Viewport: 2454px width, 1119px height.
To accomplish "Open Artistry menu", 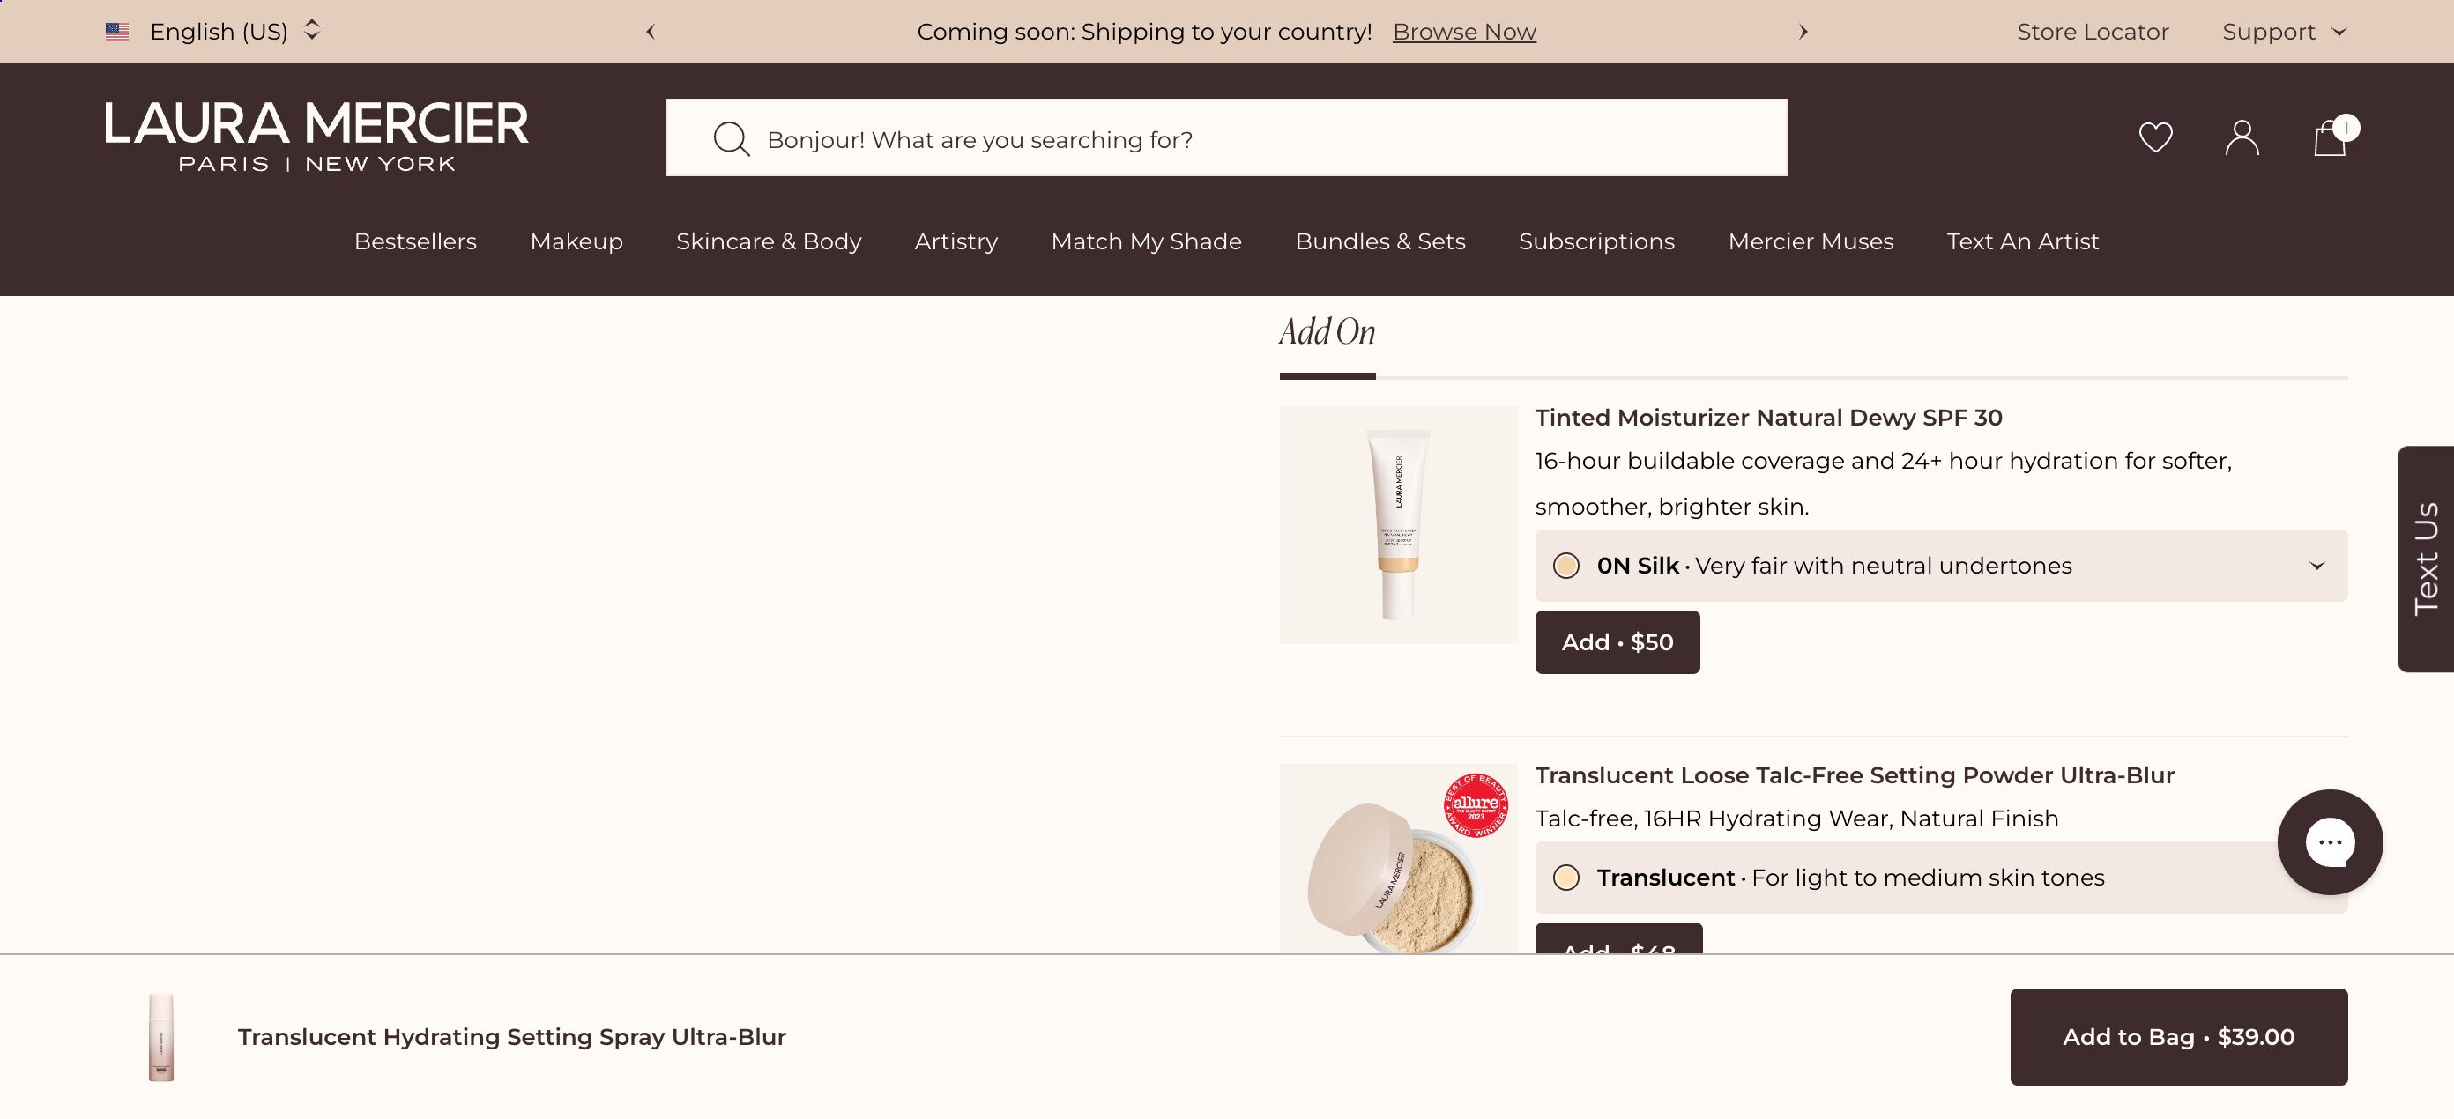I will [x=956, y=242].
